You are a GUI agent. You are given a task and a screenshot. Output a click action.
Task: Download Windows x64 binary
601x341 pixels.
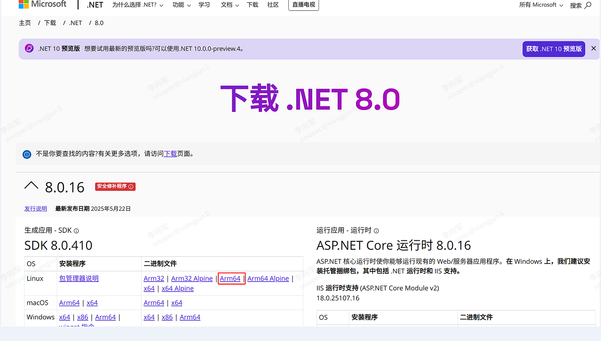tap(149, 317)
